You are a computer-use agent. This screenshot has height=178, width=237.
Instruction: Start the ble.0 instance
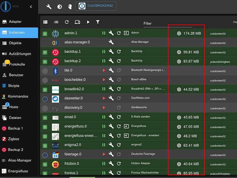104,70
